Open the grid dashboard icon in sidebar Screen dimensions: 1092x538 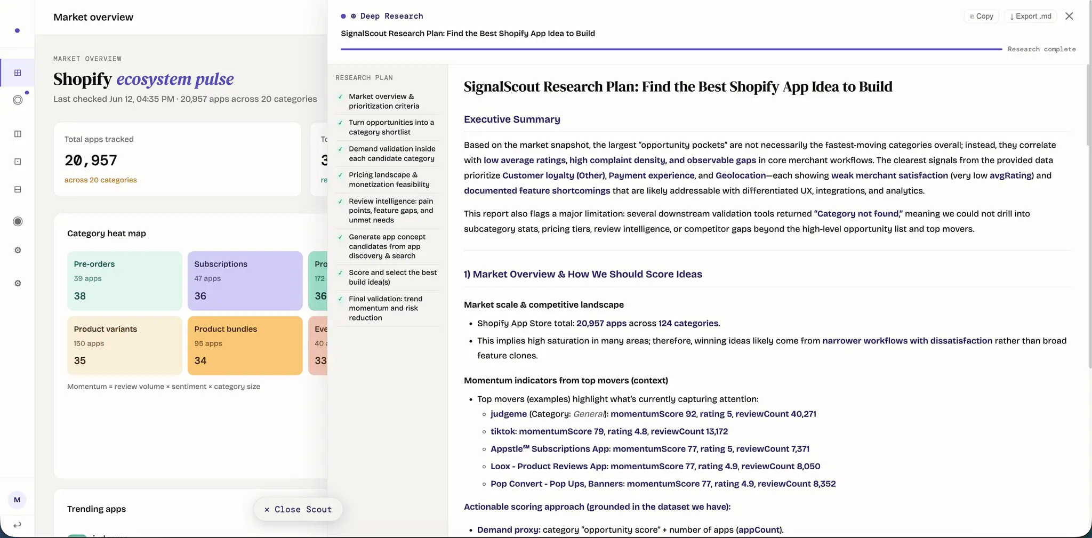click(18, 73)
